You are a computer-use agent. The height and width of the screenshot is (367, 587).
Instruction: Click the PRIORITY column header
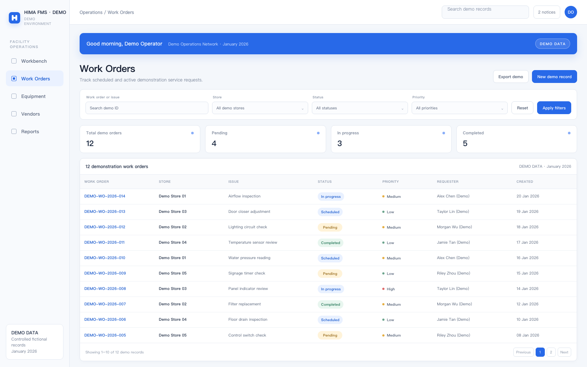pyautogui.click(x=391, y=182)
